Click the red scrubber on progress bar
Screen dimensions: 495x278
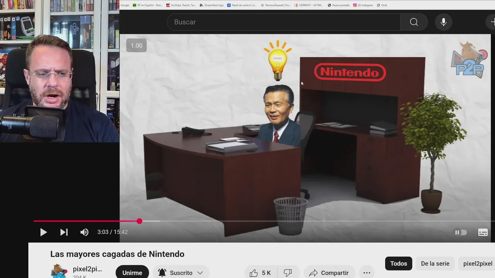point(139,221)
